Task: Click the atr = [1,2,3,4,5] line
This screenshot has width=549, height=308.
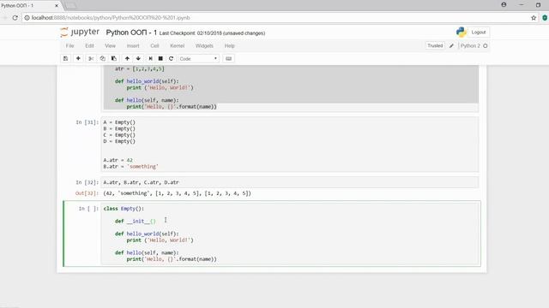Action: coord(140,68)
